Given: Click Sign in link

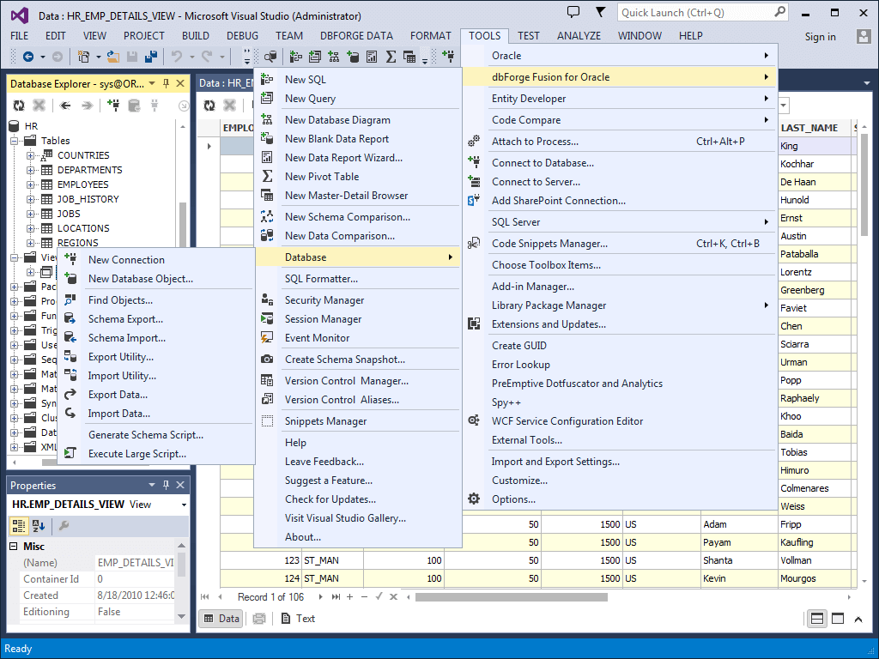Looking at the screenshot, I should click(820, 36).
